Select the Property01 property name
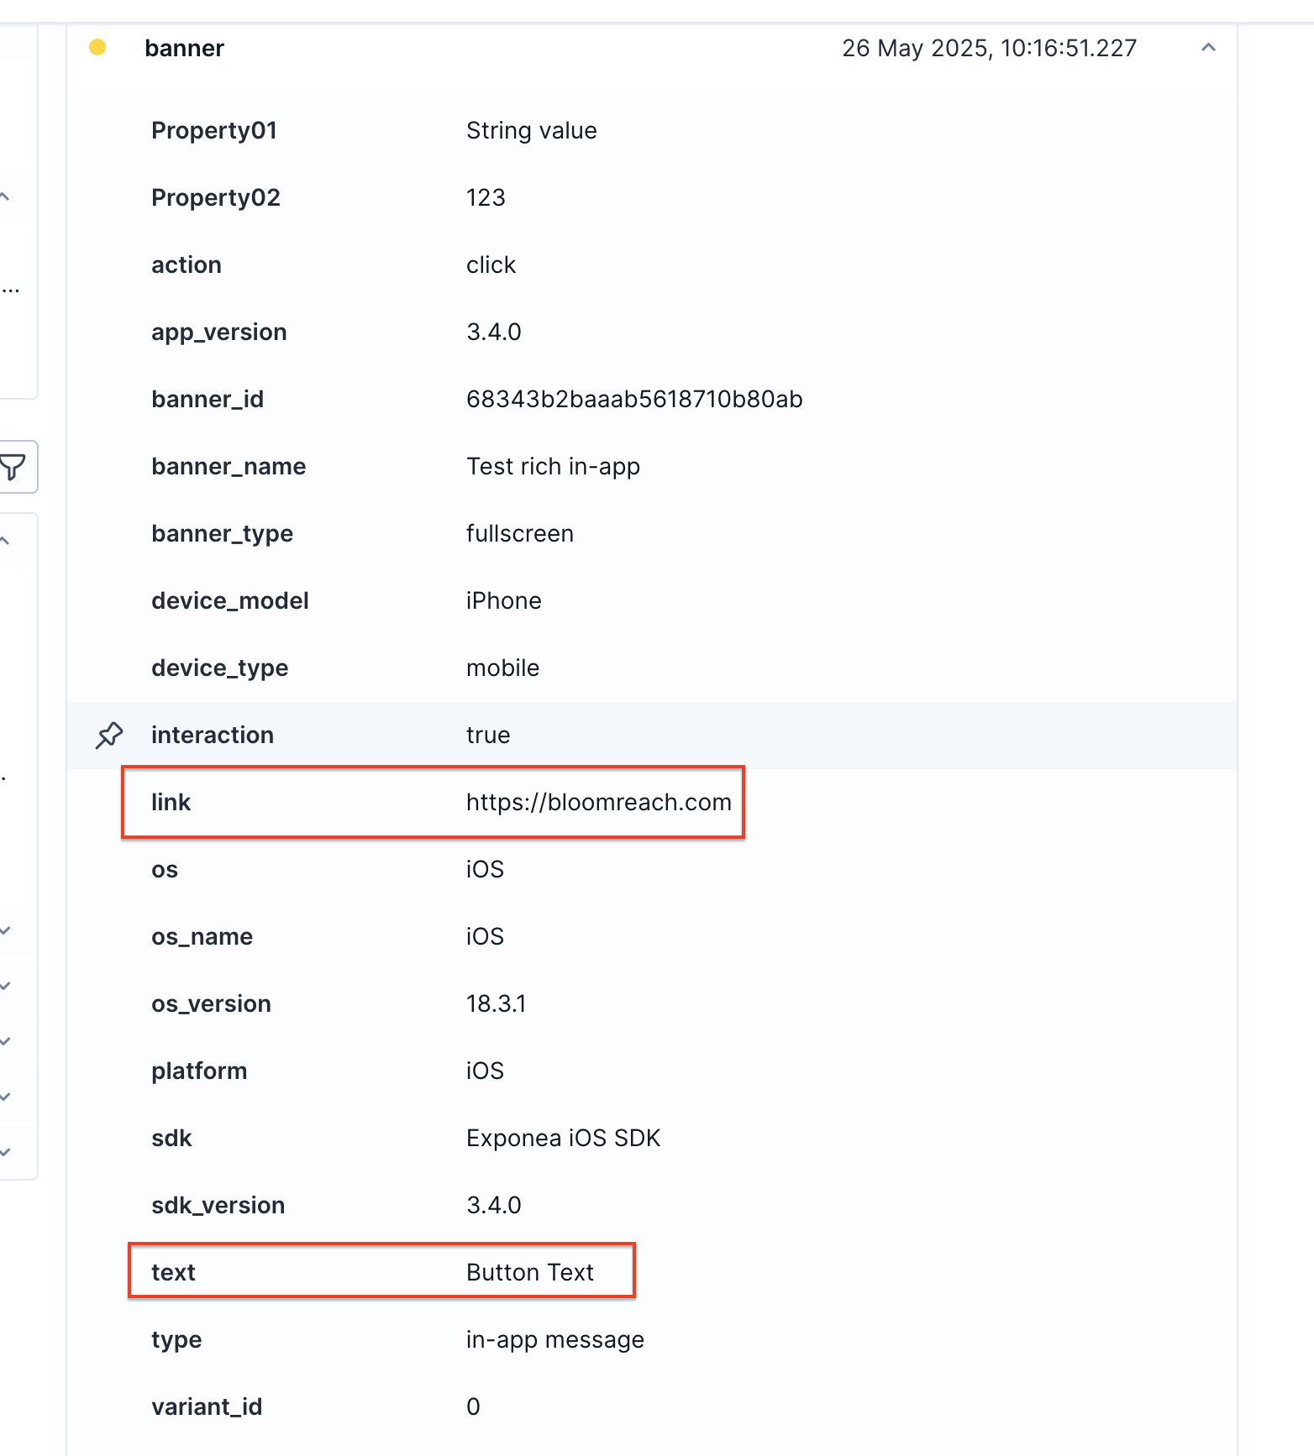Screen dimensions: 1314x1456 click(x=214, y=130)
